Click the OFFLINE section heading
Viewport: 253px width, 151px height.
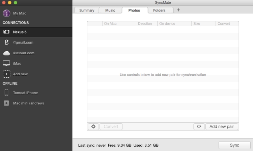tap(10, 83)
